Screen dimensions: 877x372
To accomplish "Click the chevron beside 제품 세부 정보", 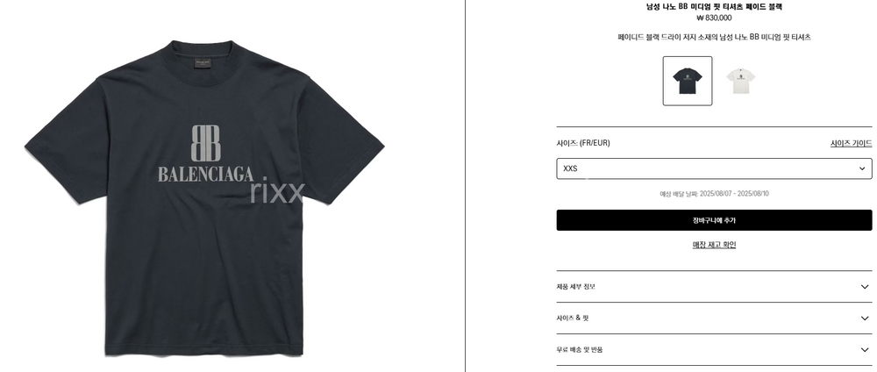I will tap(865, 286).
